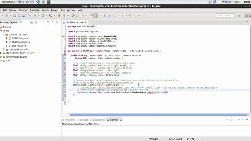Viewport: 251px width, 141px height.
Task: Open the Refactor menu
Action: pyautogui.click(x=23, y=10)
